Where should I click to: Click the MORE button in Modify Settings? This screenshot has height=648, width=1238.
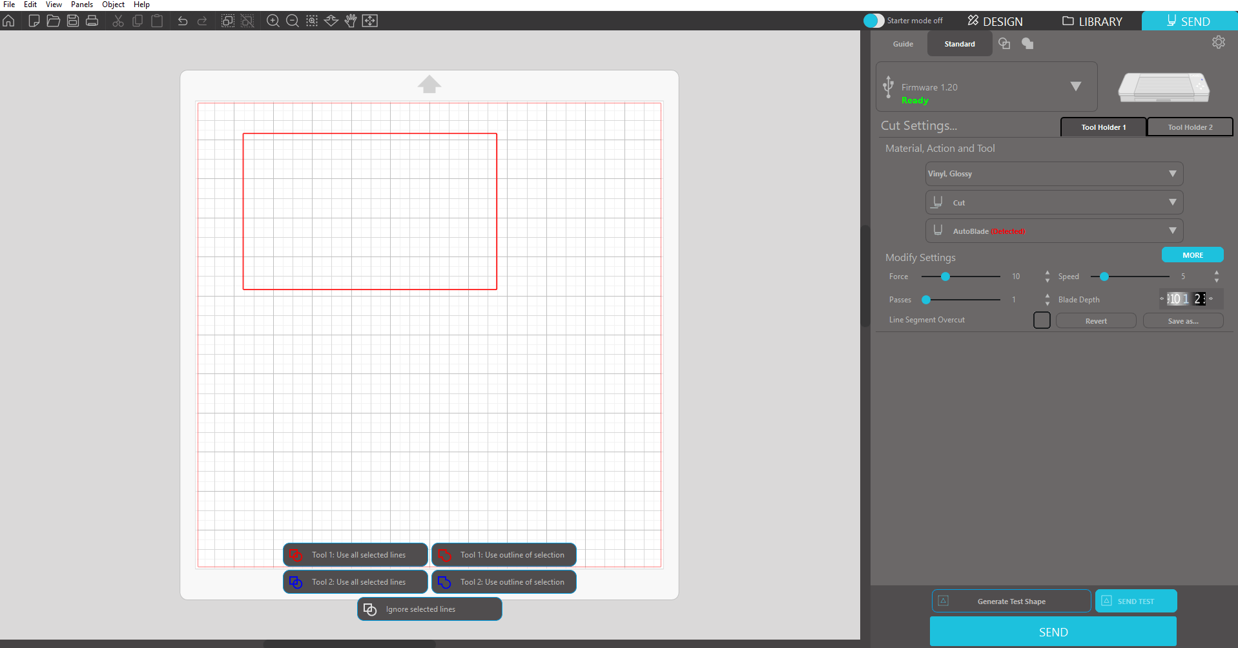[1192, 255]
